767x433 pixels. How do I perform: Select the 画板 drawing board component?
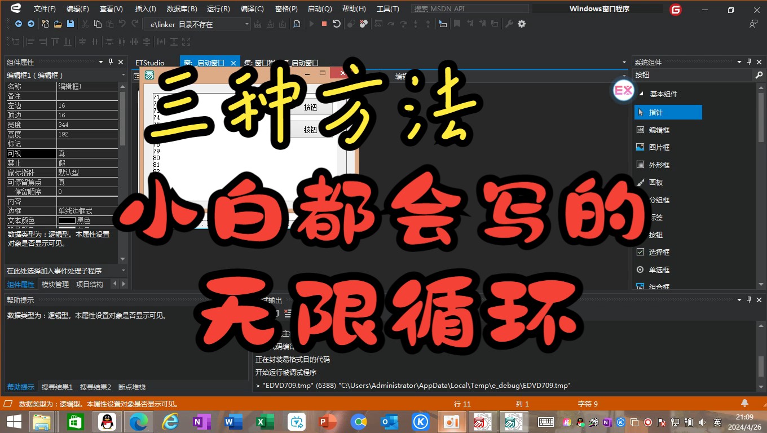tap(656, 182)
